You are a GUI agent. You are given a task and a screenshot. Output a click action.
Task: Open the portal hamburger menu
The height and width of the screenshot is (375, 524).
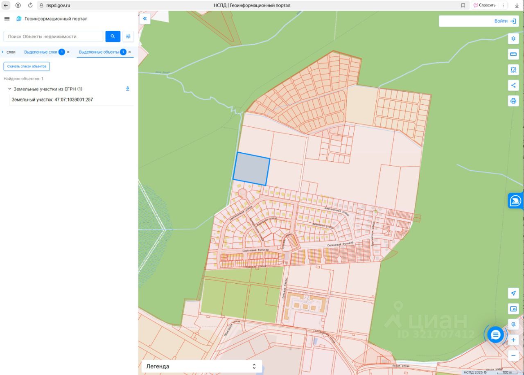pos(7,19)
